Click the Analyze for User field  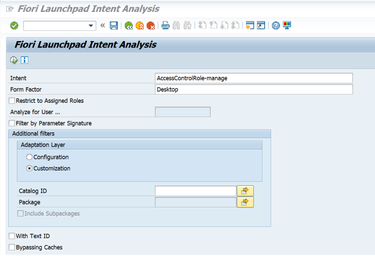click(183, 112)
